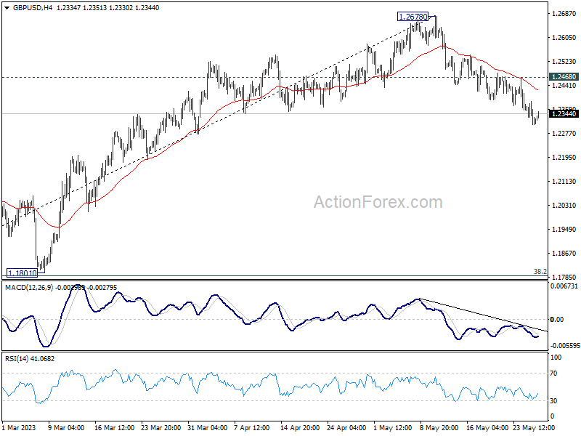Click the 1.19490 price axis value

coord(564,230)
